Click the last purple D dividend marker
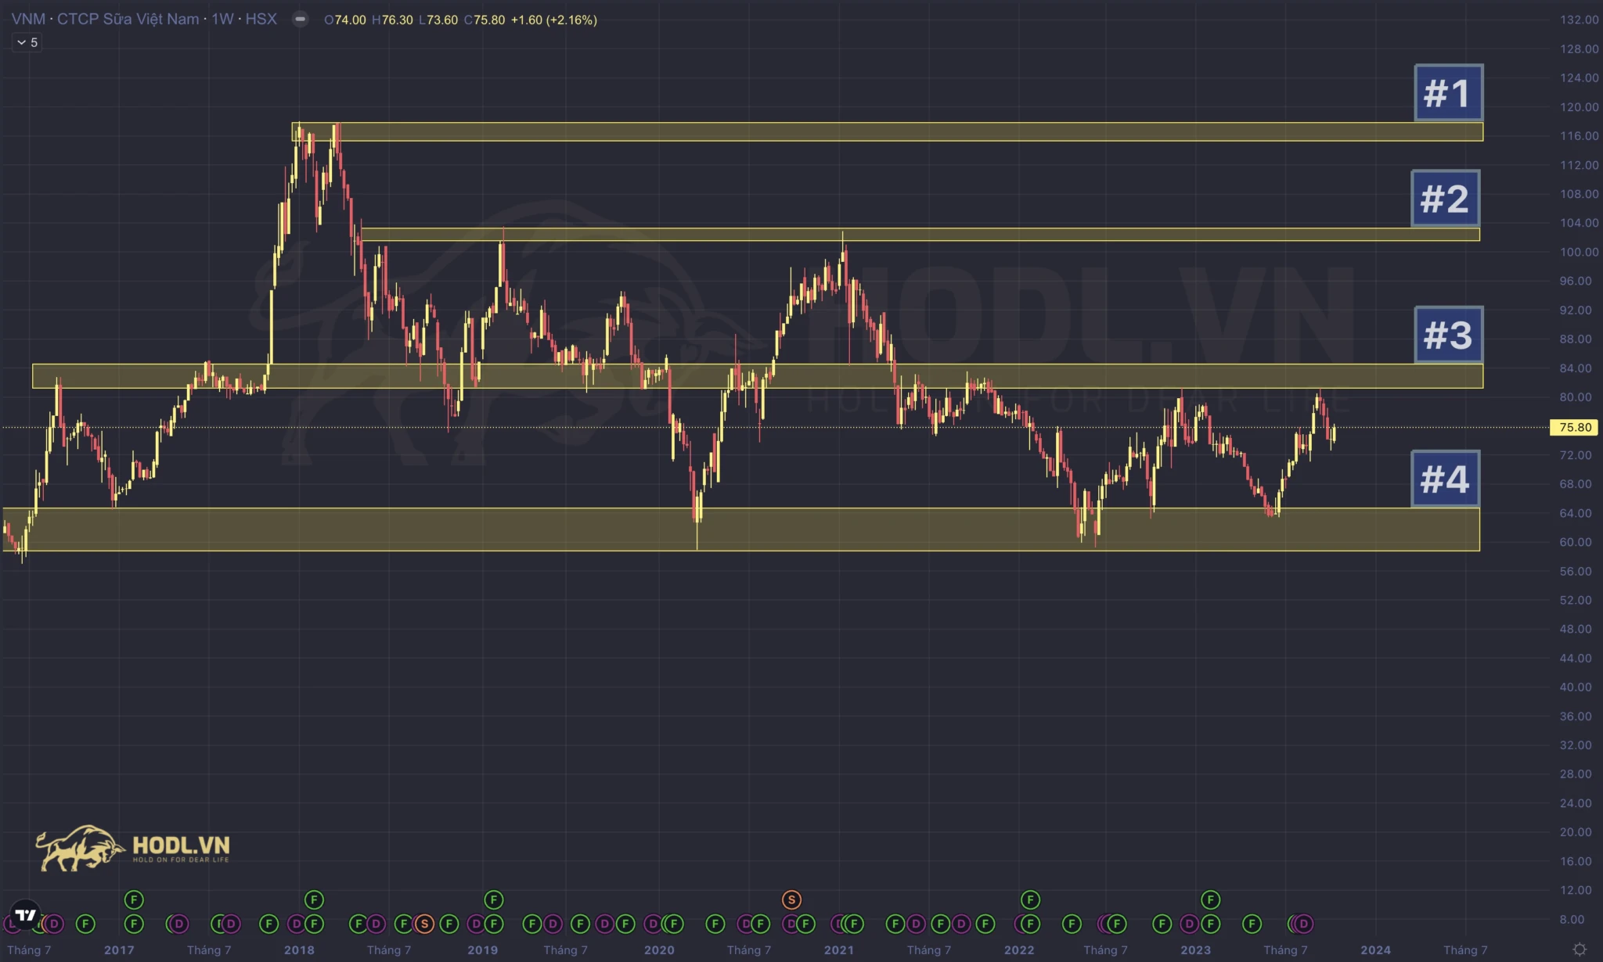 coord(1303,924)
